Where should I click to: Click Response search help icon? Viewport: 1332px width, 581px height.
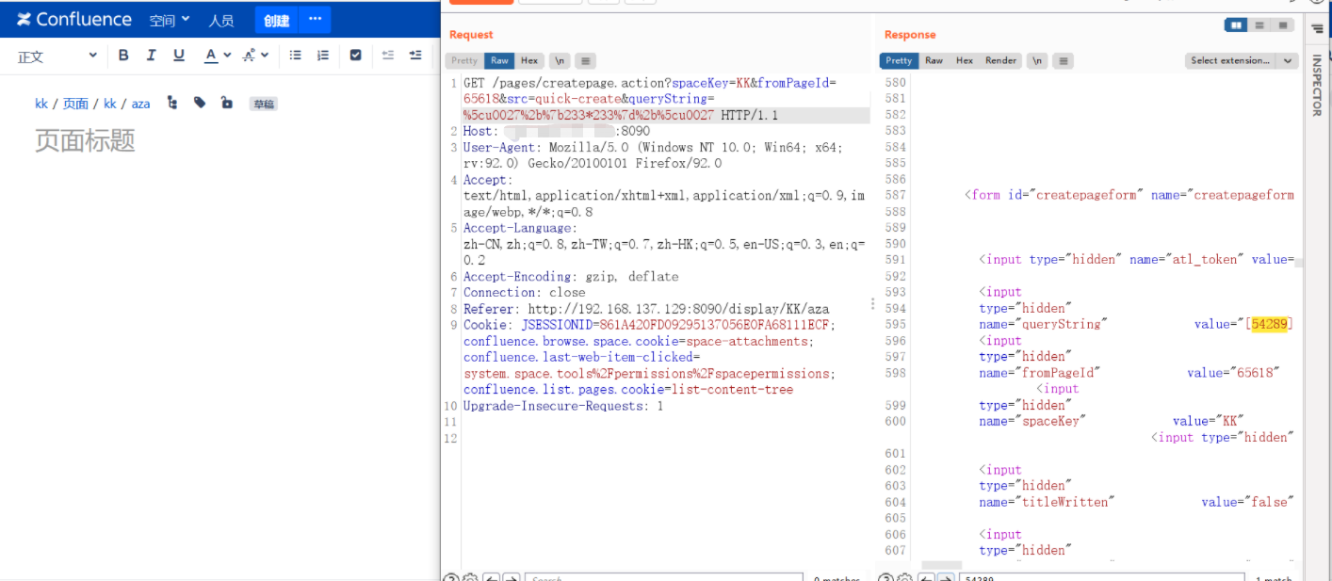(885, 578)
